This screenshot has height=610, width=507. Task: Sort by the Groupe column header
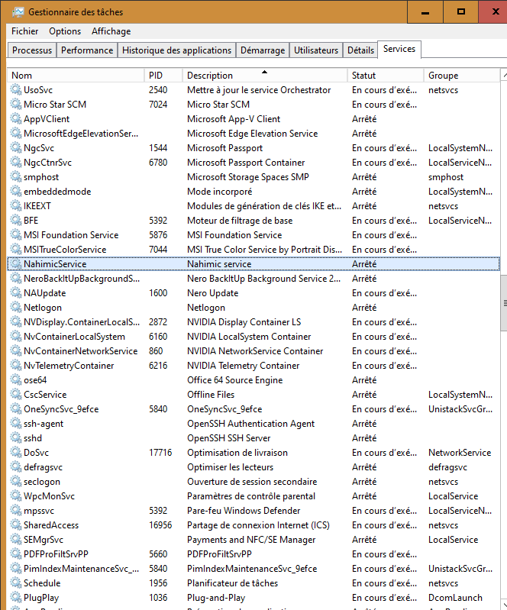click(461, 75)
